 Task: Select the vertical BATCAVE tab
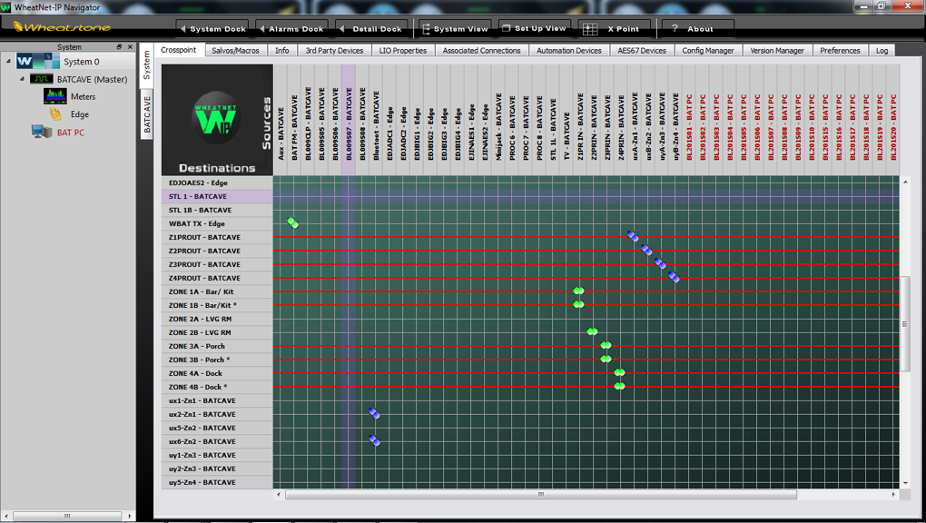tap(146, 114)
